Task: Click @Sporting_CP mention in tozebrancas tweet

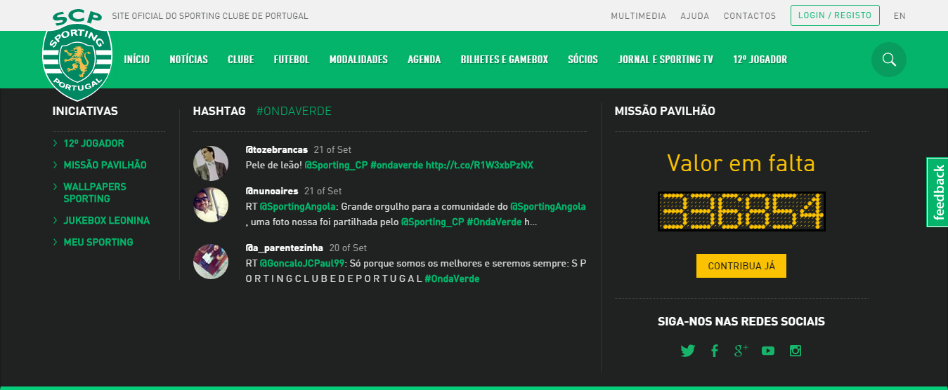Action: pos(335,165)
